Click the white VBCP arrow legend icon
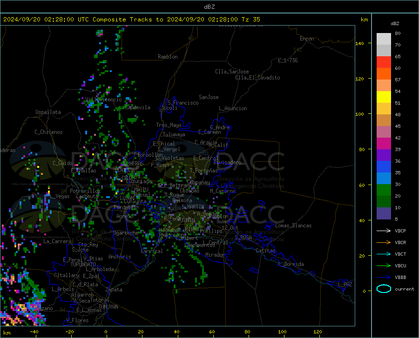The height and width of the screenshot is (338, 419). tap(384, 231)
